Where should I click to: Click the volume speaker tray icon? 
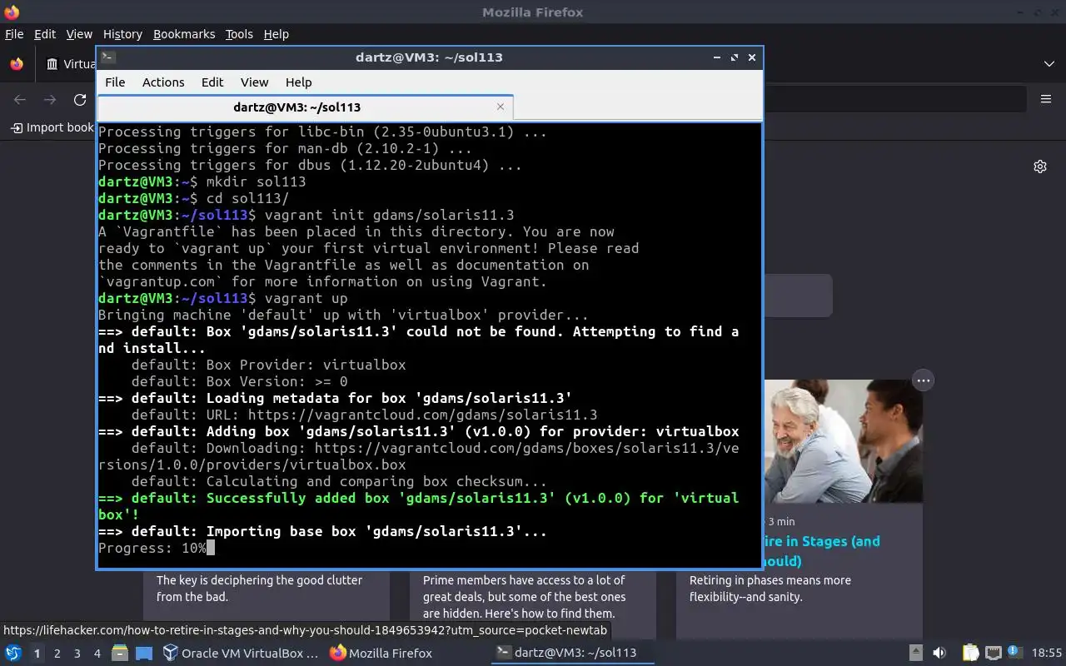coord(939,654)
